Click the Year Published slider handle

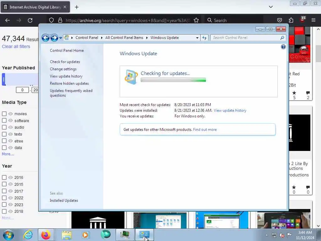(x=3, y=79)
